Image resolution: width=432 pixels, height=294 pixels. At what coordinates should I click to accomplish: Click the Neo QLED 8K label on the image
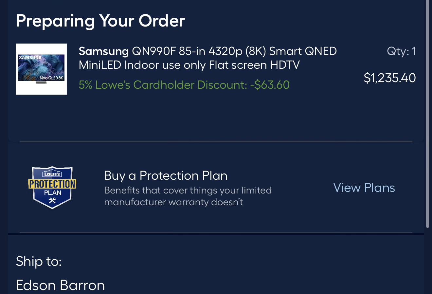pyautogui.click(x=51, y=78)
